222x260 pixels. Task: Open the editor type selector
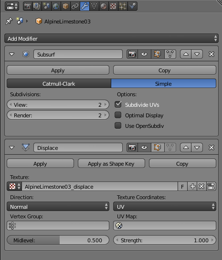coord(12,6)
